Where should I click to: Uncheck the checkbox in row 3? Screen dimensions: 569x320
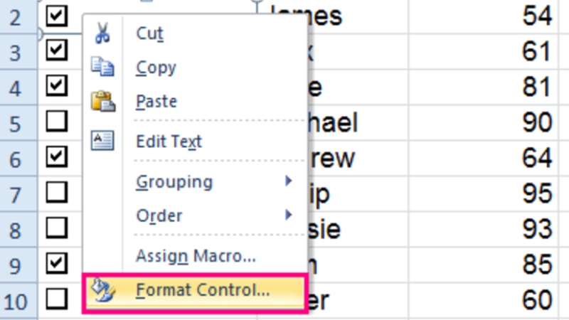56,50
